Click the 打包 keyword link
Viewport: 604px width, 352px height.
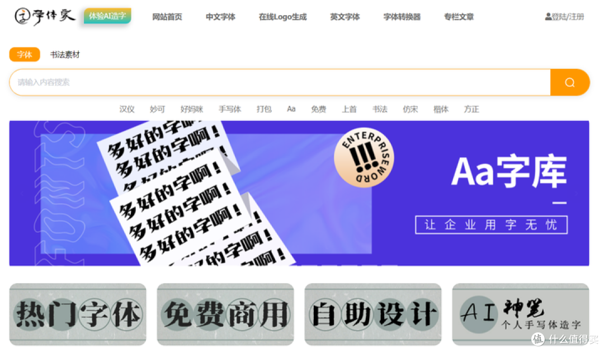click(x=264, y=109)
